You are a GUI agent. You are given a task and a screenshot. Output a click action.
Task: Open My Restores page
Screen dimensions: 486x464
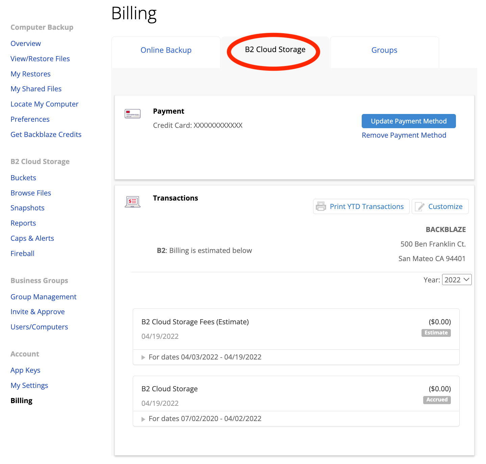(30, 74)
